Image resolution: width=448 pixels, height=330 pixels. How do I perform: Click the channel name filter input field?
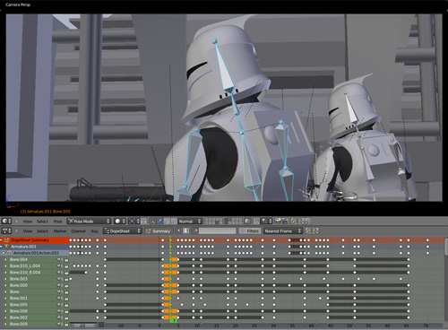(217, 230)
